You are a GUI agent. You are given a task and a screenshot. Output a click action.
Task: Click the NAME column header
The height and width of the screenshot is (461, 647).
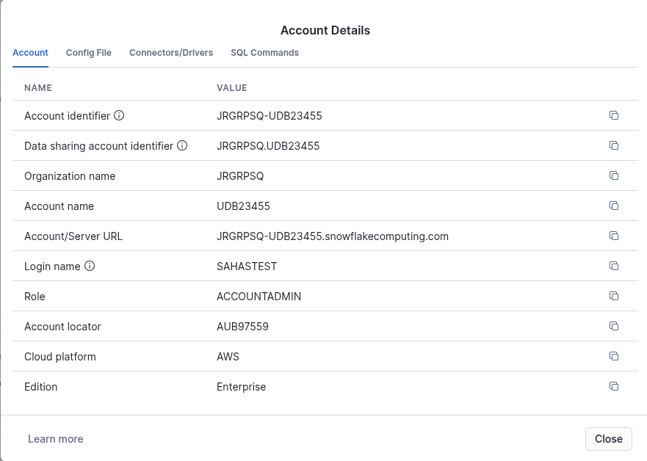click(x=38, y=88)
